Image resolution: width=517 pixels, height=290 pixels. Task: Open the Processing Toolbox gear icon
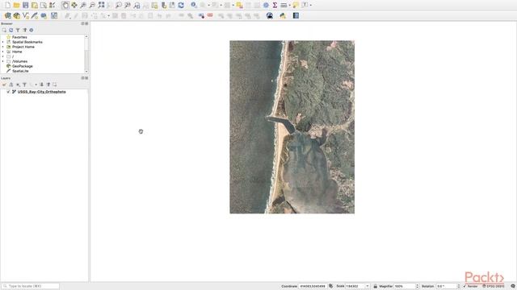point(266,6)
